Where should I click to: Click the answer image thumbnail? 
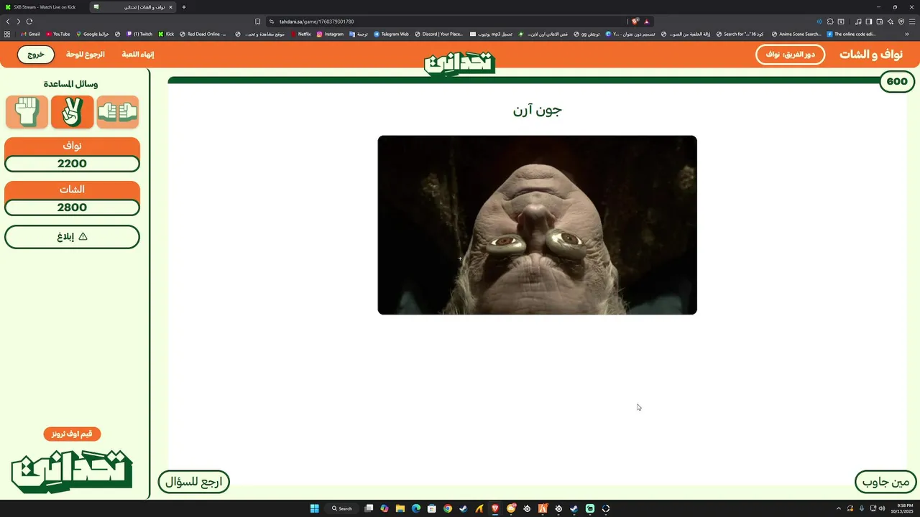[537, 225]
